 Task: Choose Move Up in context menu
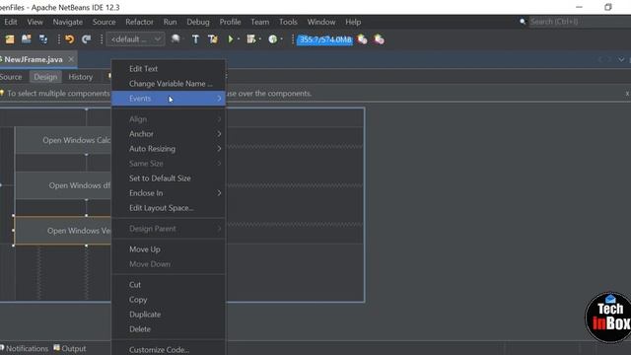(x=169, y=249)
